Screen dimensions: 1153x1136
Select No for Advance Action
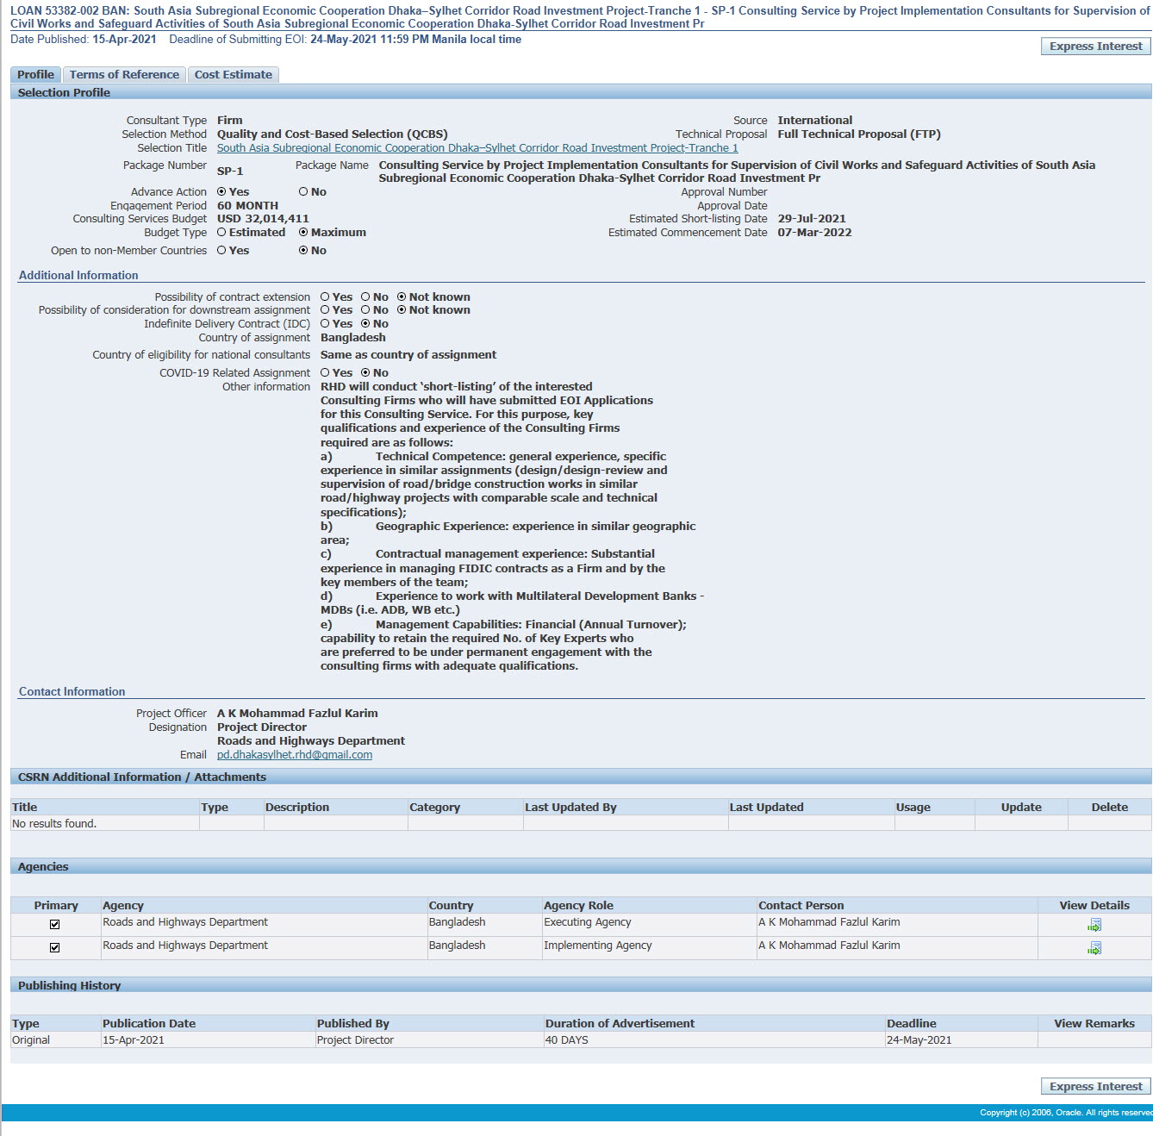point(303,192)
